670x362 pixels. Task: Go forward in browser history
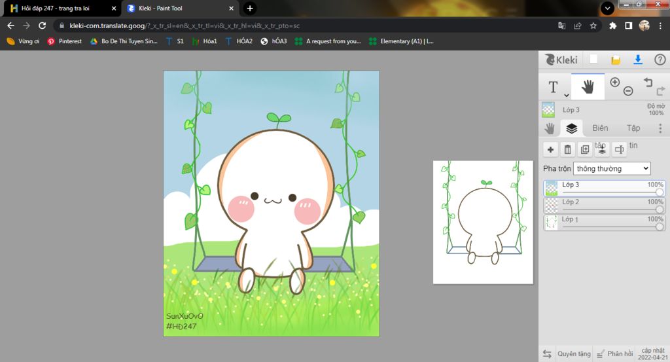point(26,26)
